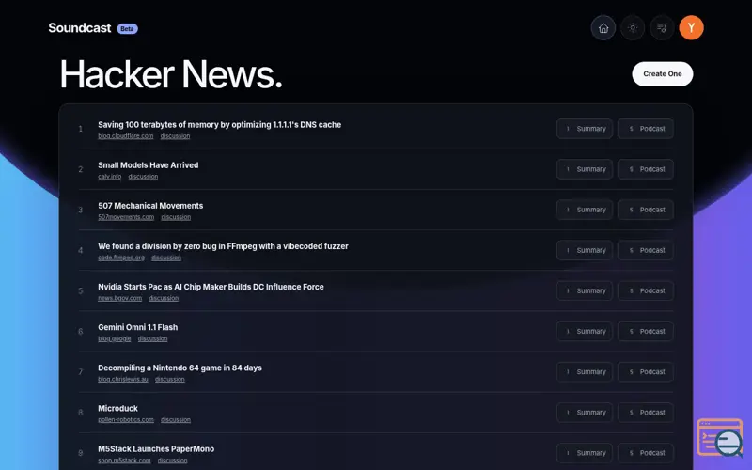Screen dimensions: 752x470
Task: Click the Soundcast logo
Action: tap(80, 28)
